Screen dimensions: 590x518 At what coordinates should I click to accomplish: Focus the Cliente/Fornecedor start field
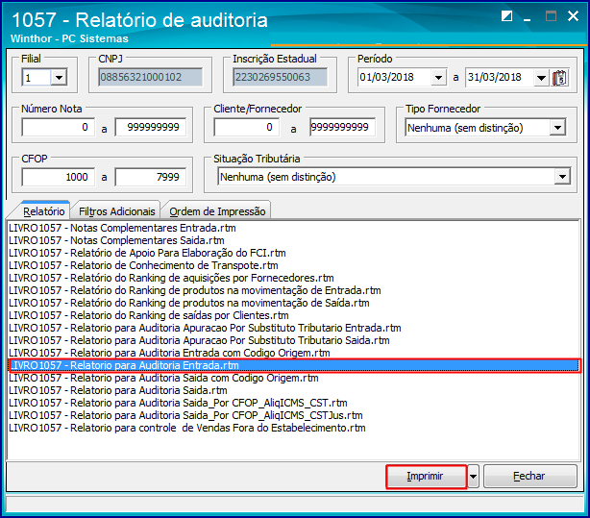[246, 127]
